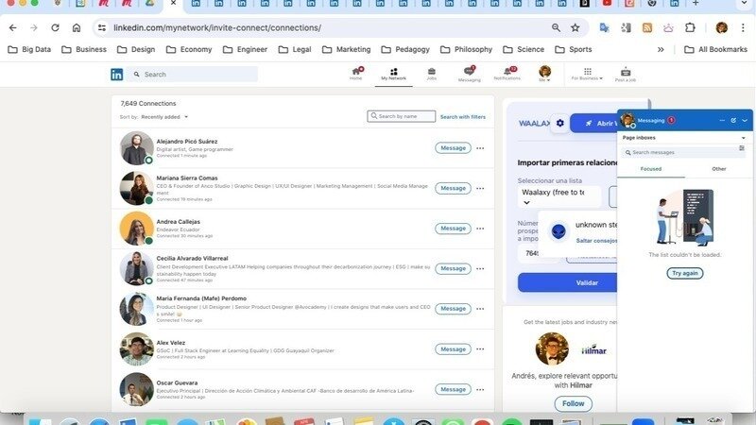Open more options for Alejandro Picó Suárez
This screenshot has width=756, height=425.
click(480, 148)
